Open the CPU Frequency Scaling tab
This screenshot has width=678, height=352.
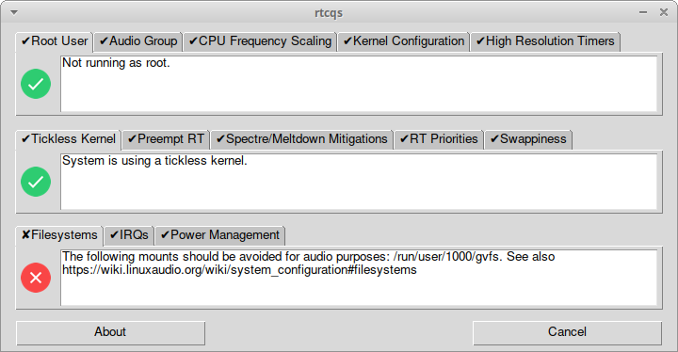pyautogui.click(x=260, y=41)
